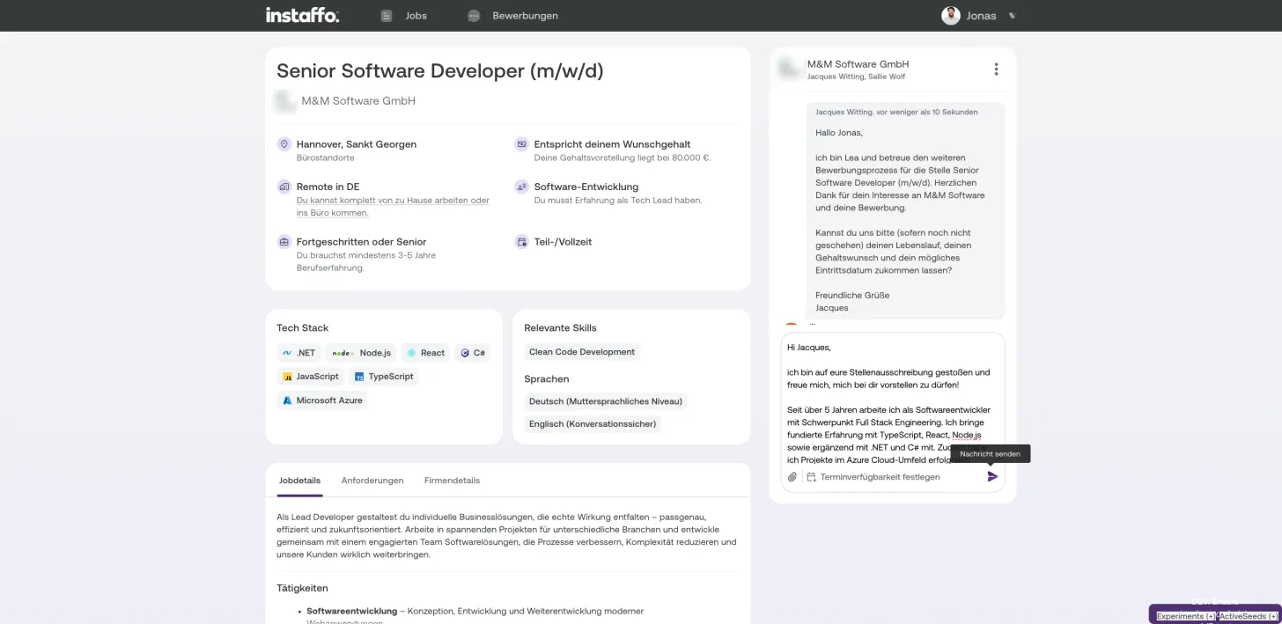Click the small icon right of Jonas
Screen dimensions: 1282x624
pyautogui.click(x=1012, y=16)
